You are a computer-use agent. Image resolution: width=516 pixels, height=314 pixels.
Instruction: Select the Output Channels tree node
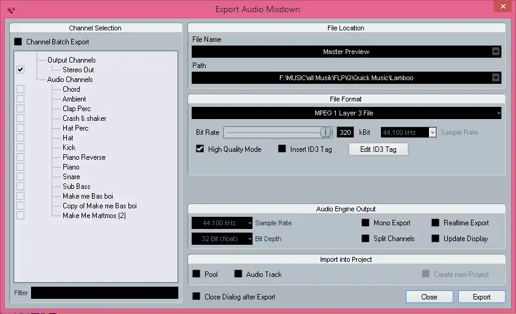click(x=71, y=60)
